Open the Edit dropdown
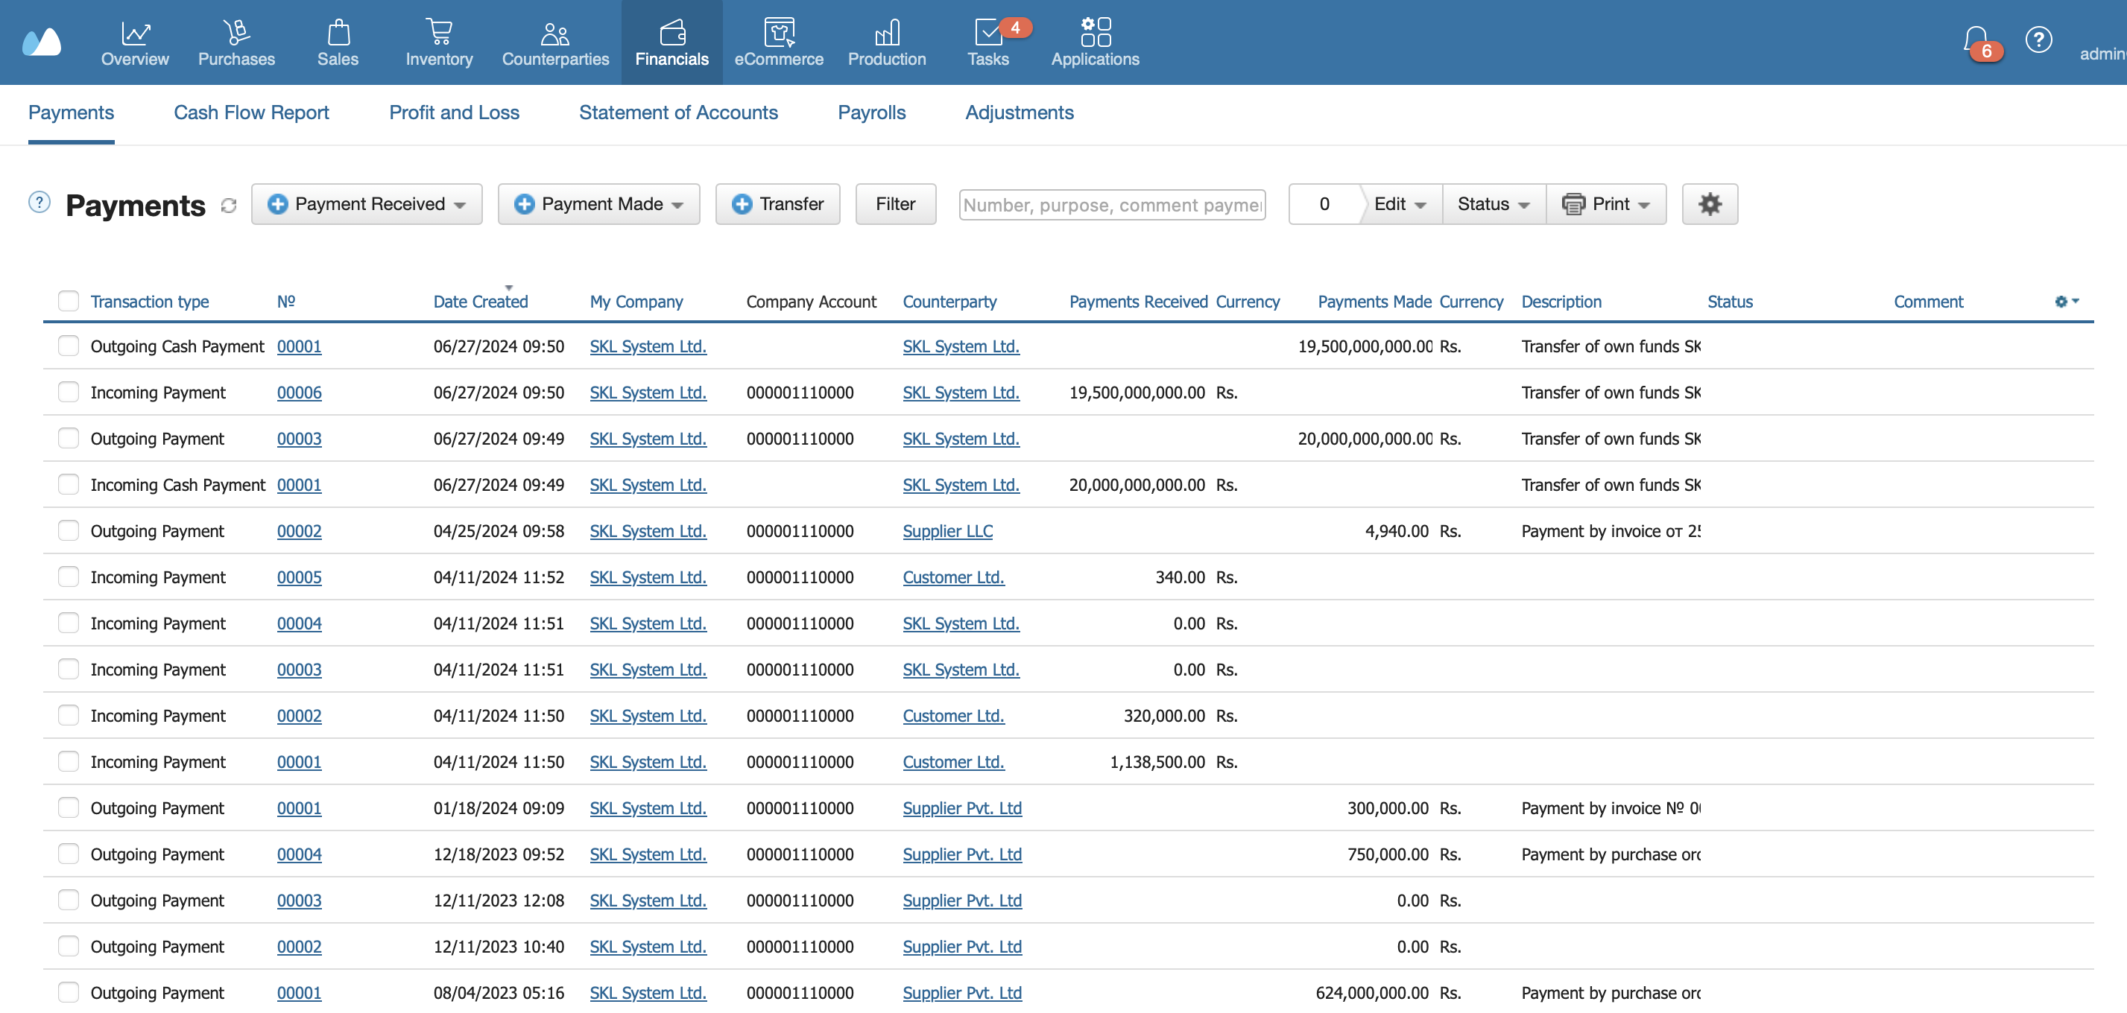 (1400, 204)
